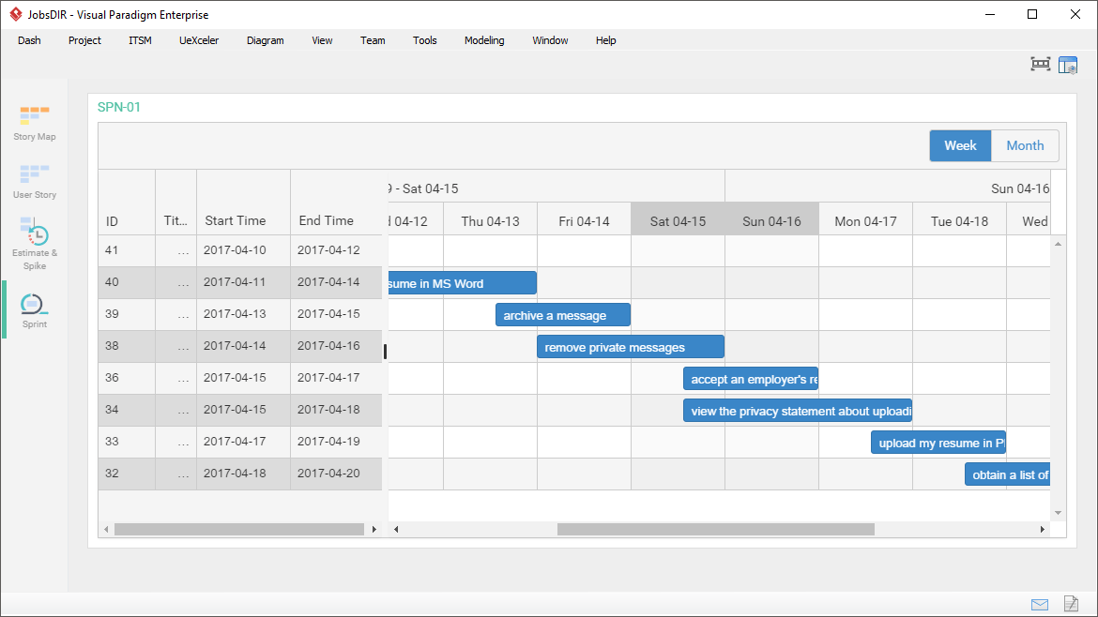
Task: Open the Modeling menu
Action: [484, 40]
